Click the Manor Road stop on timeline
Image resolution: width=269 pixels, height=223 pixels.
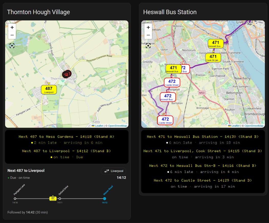(105, 199)
